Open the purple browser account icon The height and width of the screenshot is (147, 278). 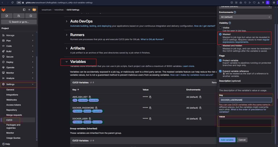[x=268, y=3]
